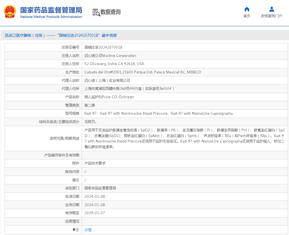This screenshot has width=289, height=235.
Task: Click the document icon before 进口医疗器械（注册）
Action: click(x=6, y=35)
